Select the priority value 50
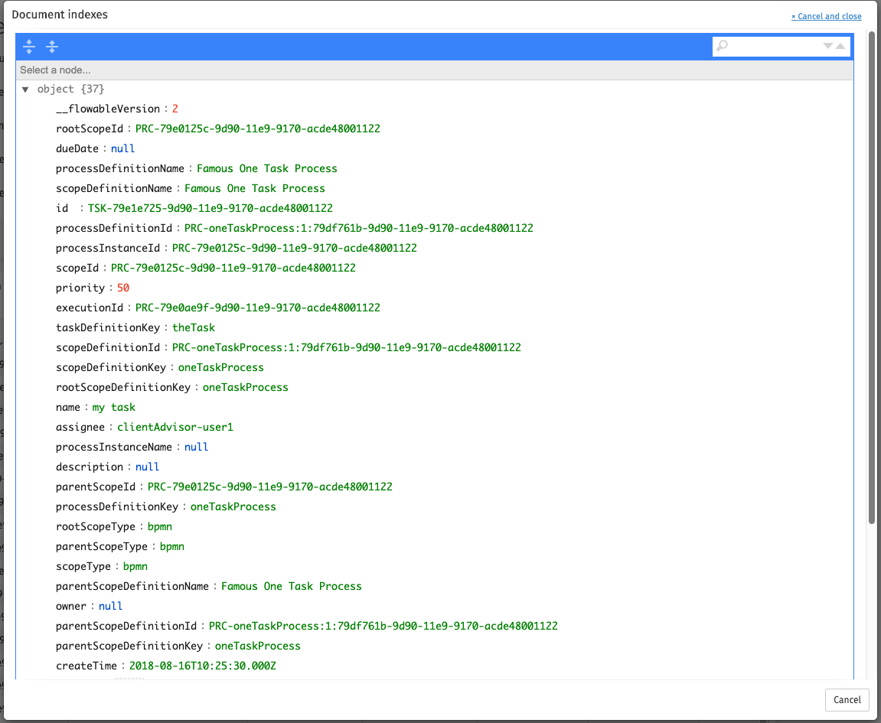Image resolution: width=881 pixels, height=723 pixels. pos(123,288)
